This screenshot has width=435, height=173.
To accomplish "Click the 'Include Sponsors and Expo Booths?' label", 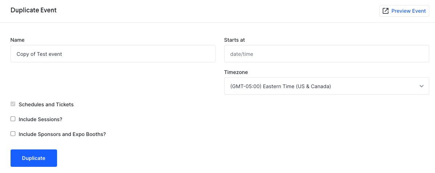I will [62, 134].
